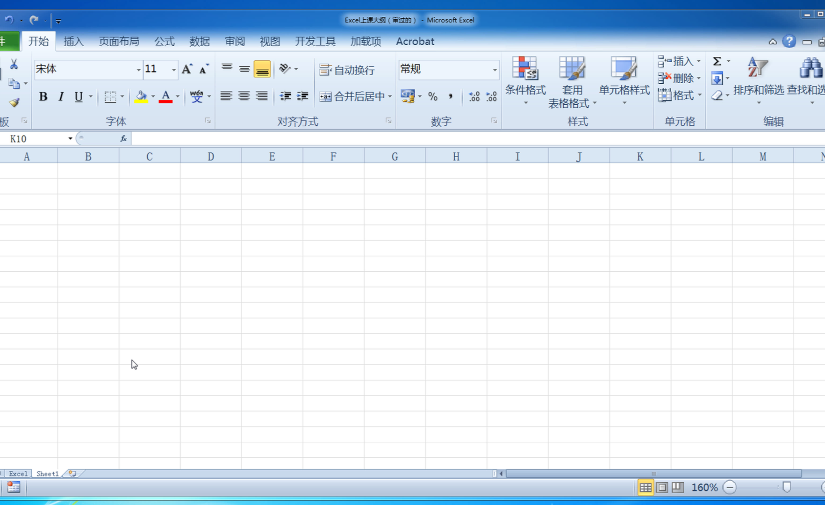This screenshot has height=505, width=825.
Task: Open the text orientation icon
Action: (x=285, y=69)
